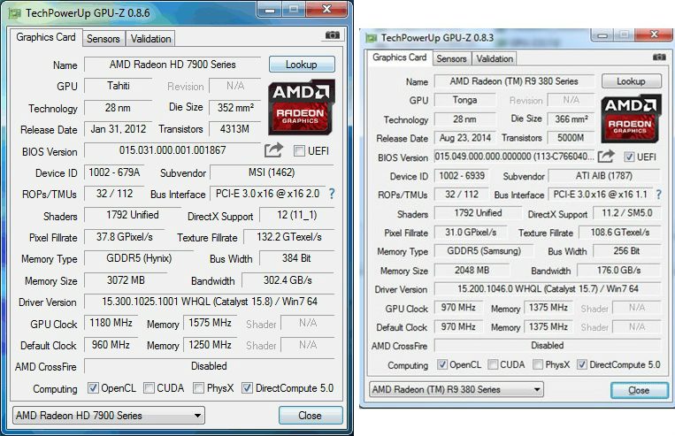Click Bandwidth value 176.0 GB/s
The height and width of the screenshot is (436, 675).
619,271
